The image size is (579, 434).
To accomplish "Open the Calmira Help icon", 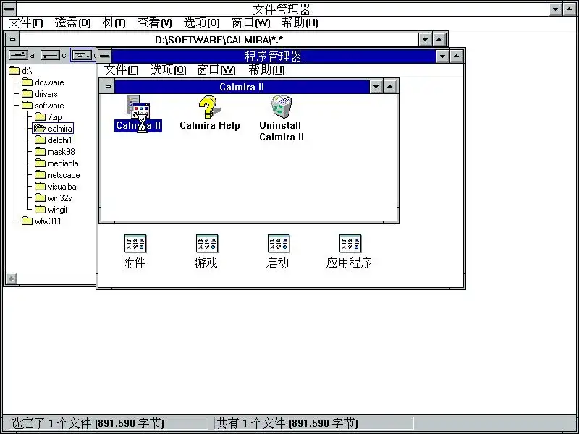I will [209, 113].
